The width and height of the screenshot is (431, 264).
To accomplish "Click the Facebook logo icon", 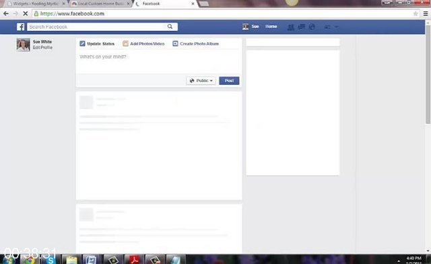I will [21, 27].
